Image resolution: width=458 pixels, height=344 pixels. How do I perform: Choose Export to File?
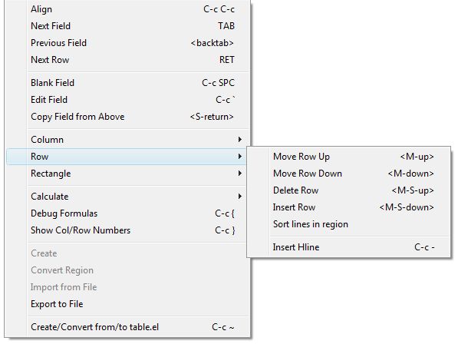click(128, 304)
